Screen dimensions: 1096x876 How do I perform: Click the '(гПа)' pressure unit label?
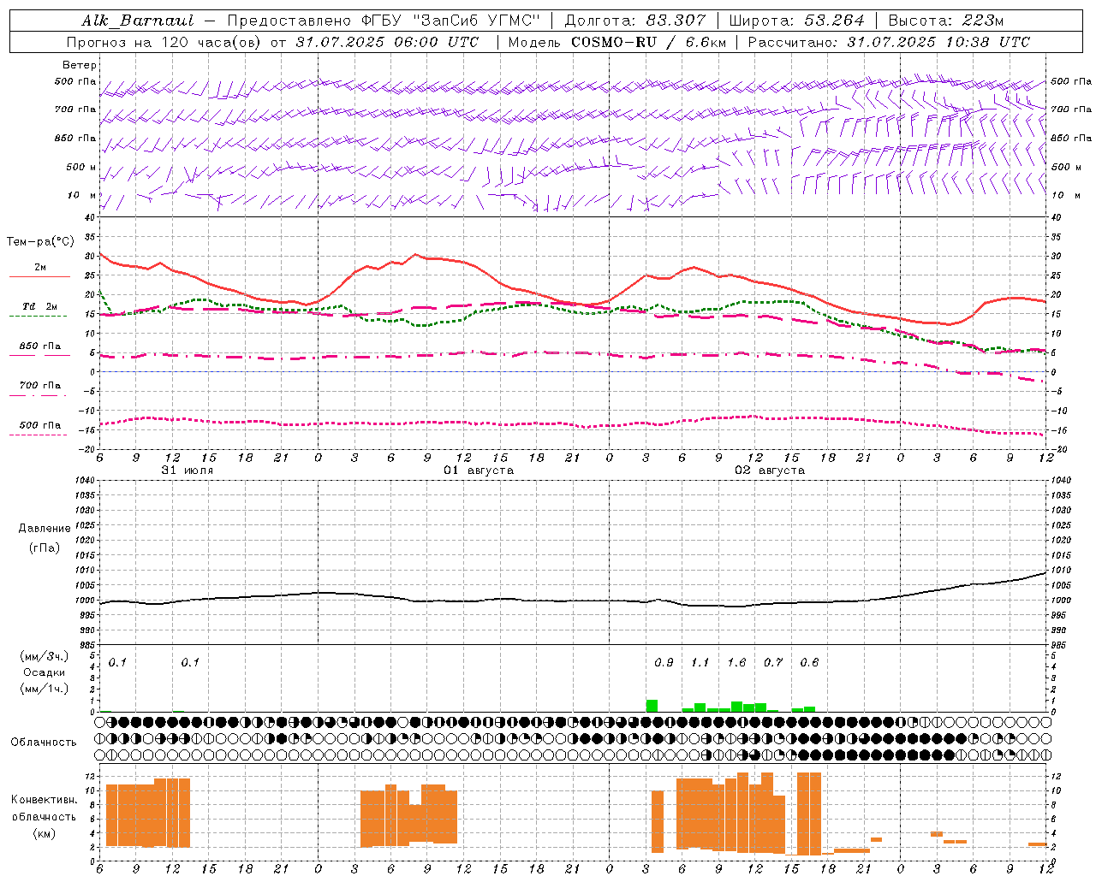pos(45,547)
